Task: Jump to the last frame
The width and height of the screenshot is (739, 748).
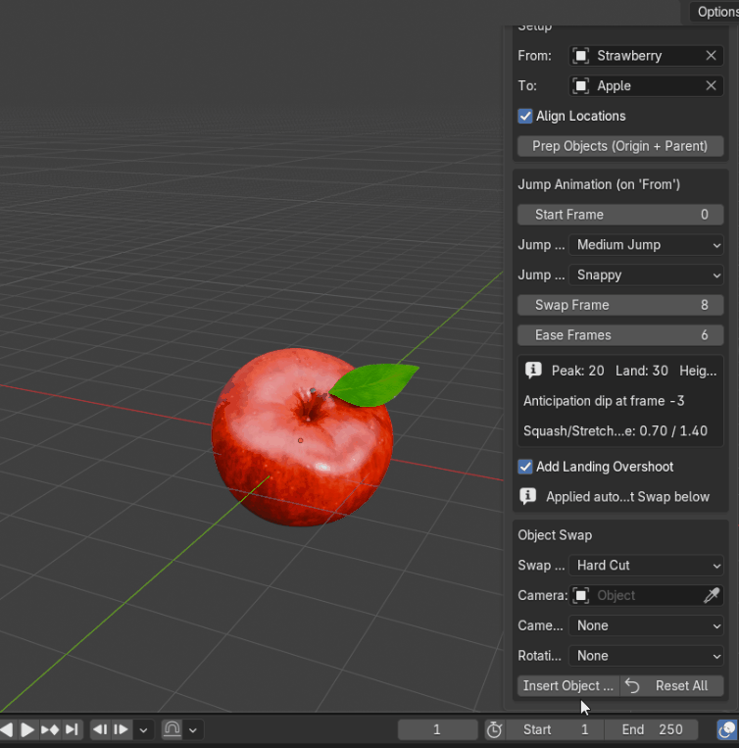Action: click(x=72, y=729)
